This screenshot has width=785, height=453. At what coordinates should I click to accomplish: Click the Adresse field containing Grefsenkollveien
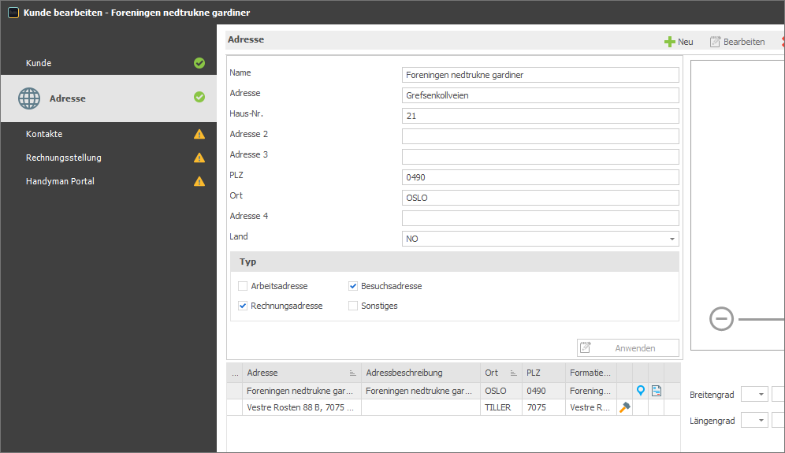tap(540, 95)
